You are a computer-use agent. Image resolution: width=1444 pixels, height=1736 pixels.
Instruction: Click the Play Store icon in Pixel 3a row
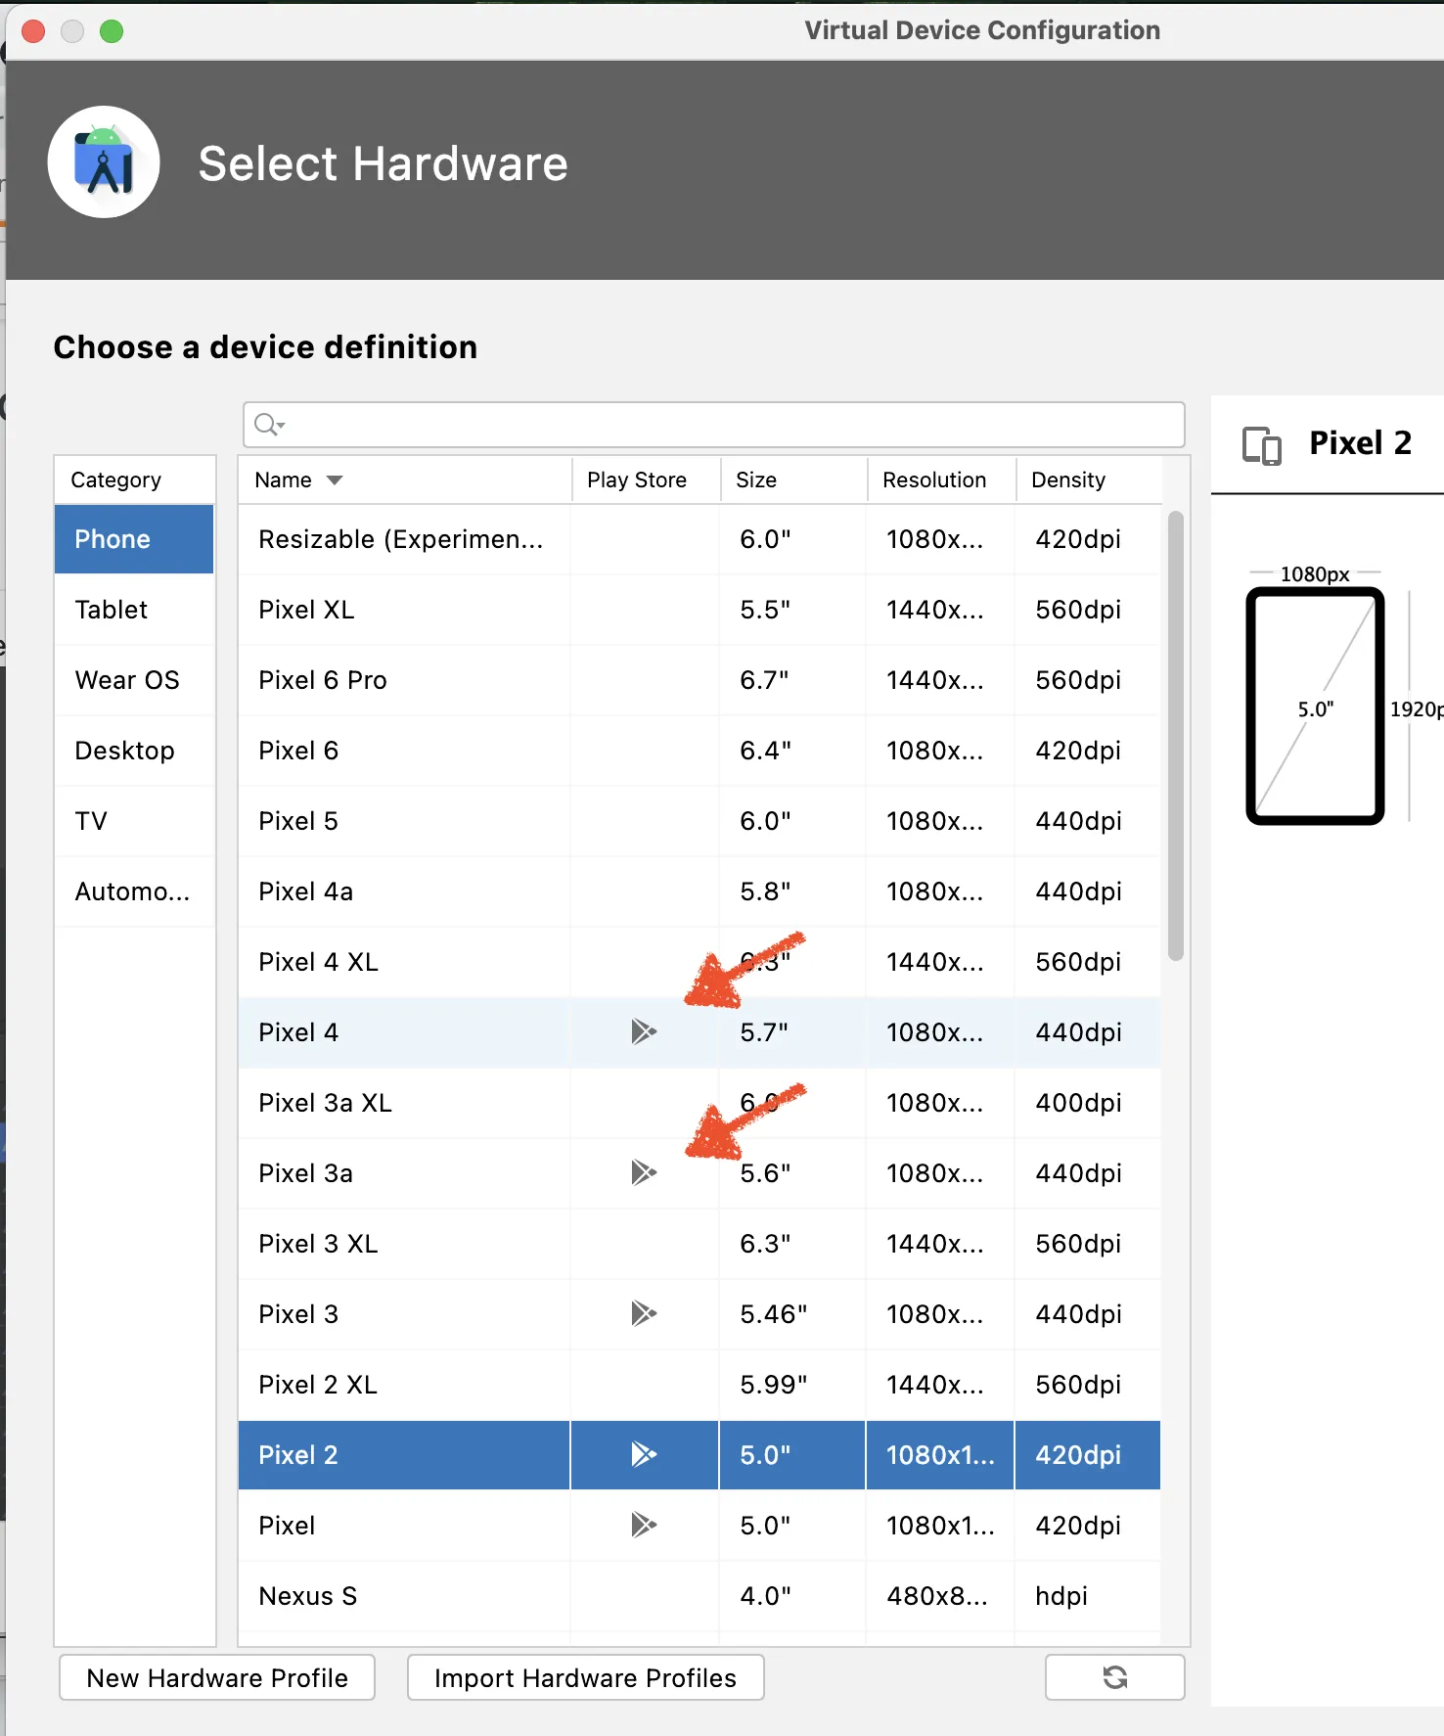[x=644, y=1172]
